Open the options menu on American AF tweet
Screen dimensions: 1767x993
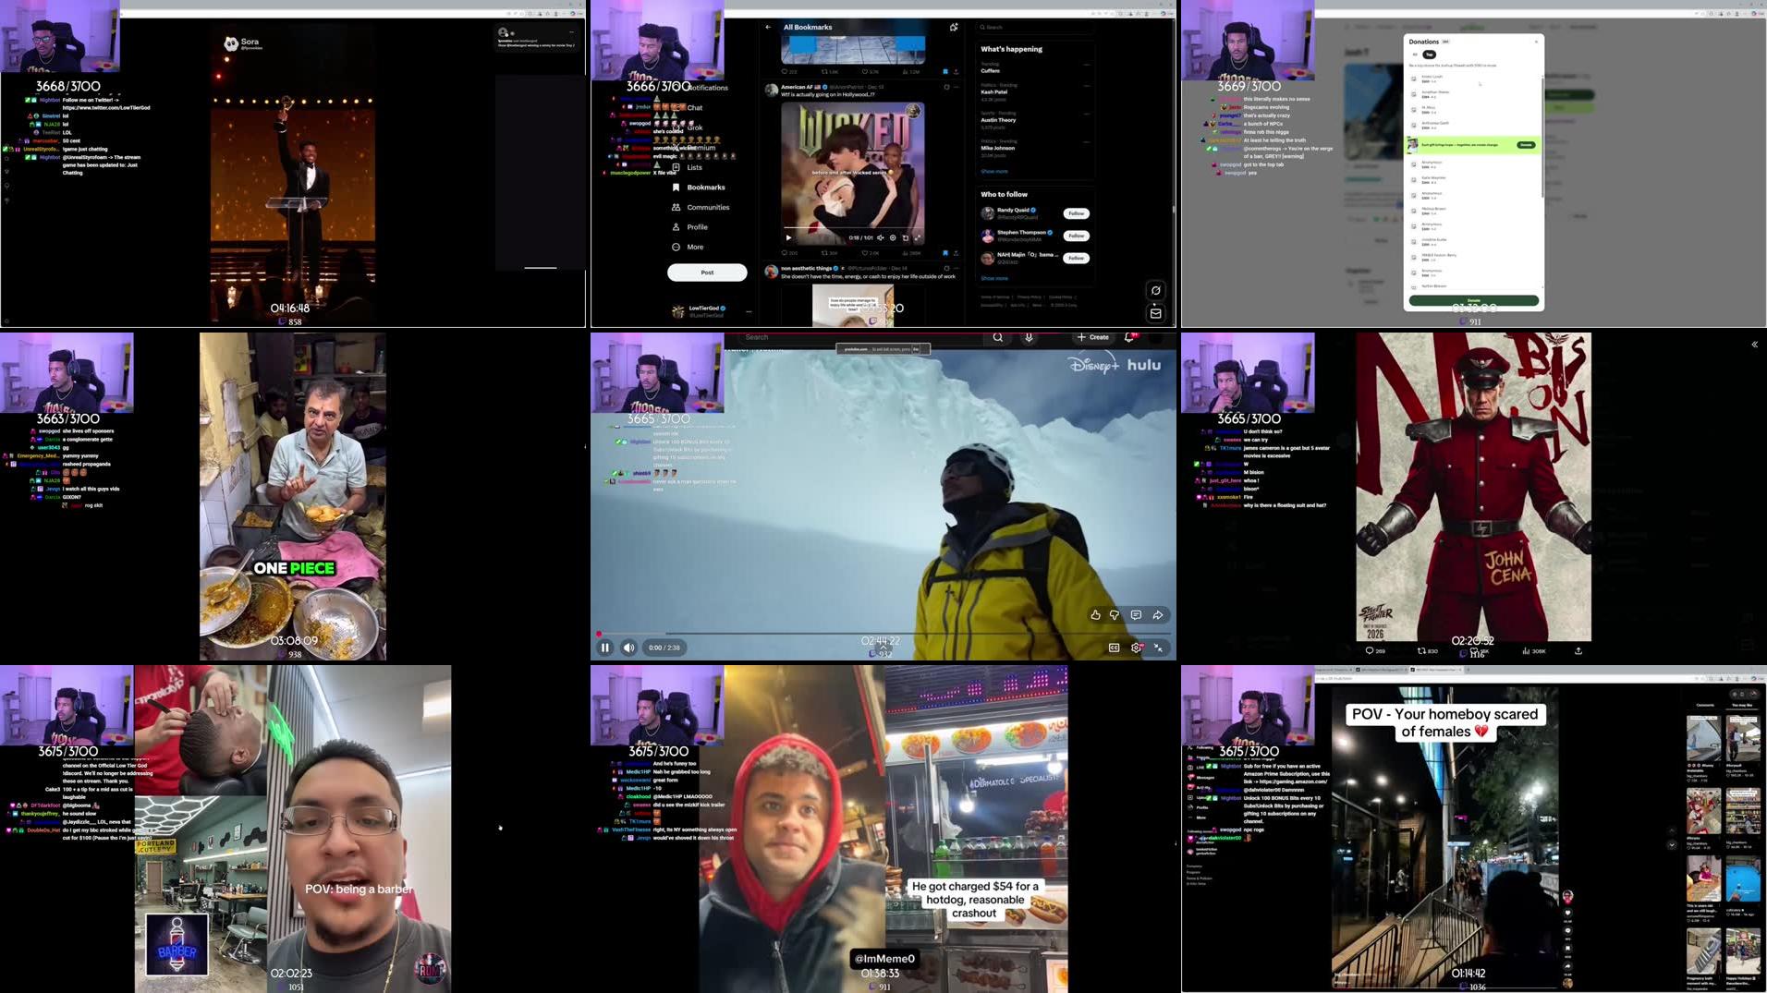(957, 87)
